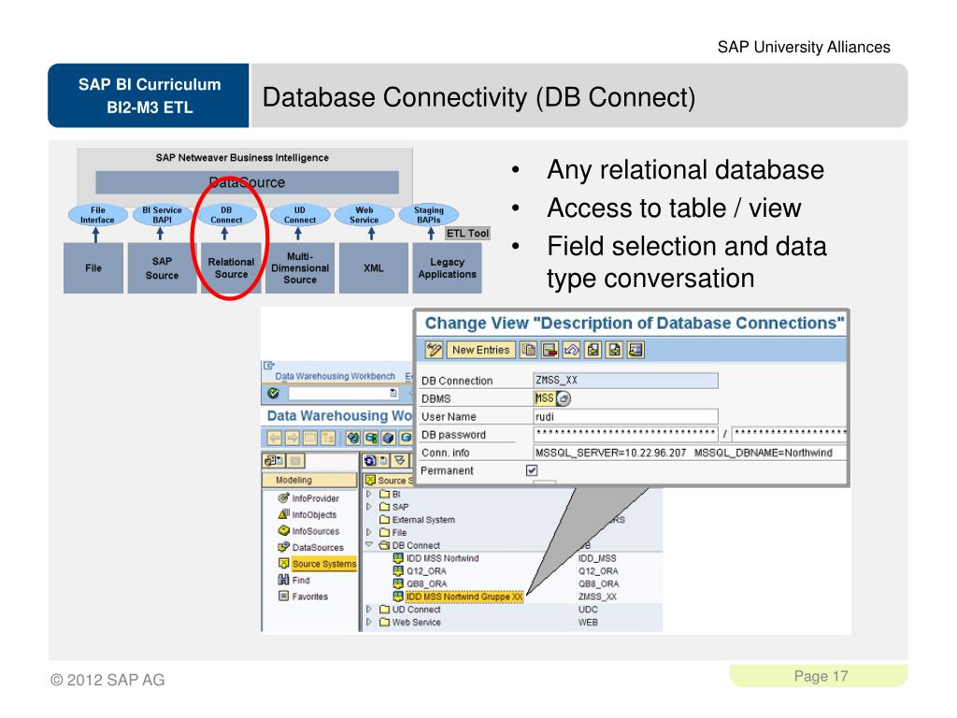The height and width of the screenshot is (718, 957).
Task: Click the Select All toolbar icon
Action: [593, 350]
